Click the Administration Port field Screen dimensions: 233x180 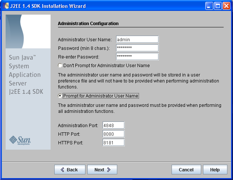[114, 125]
